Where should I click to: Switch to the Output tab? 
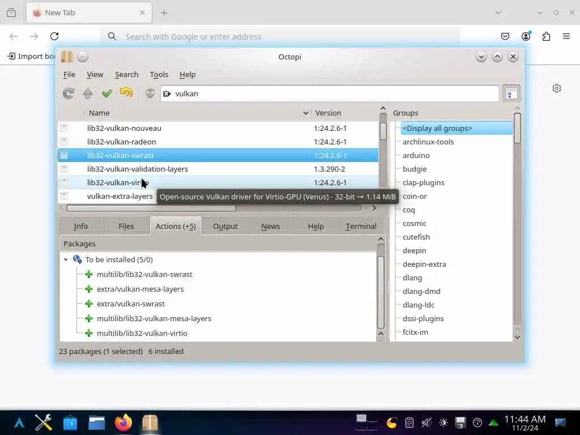[x=225, y=226]
